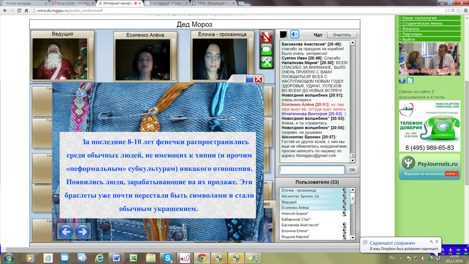The width and height of the screenshot is (469, 264).
Task: Select user Есипенко Алёна in users list
Action: coord(313,207)
